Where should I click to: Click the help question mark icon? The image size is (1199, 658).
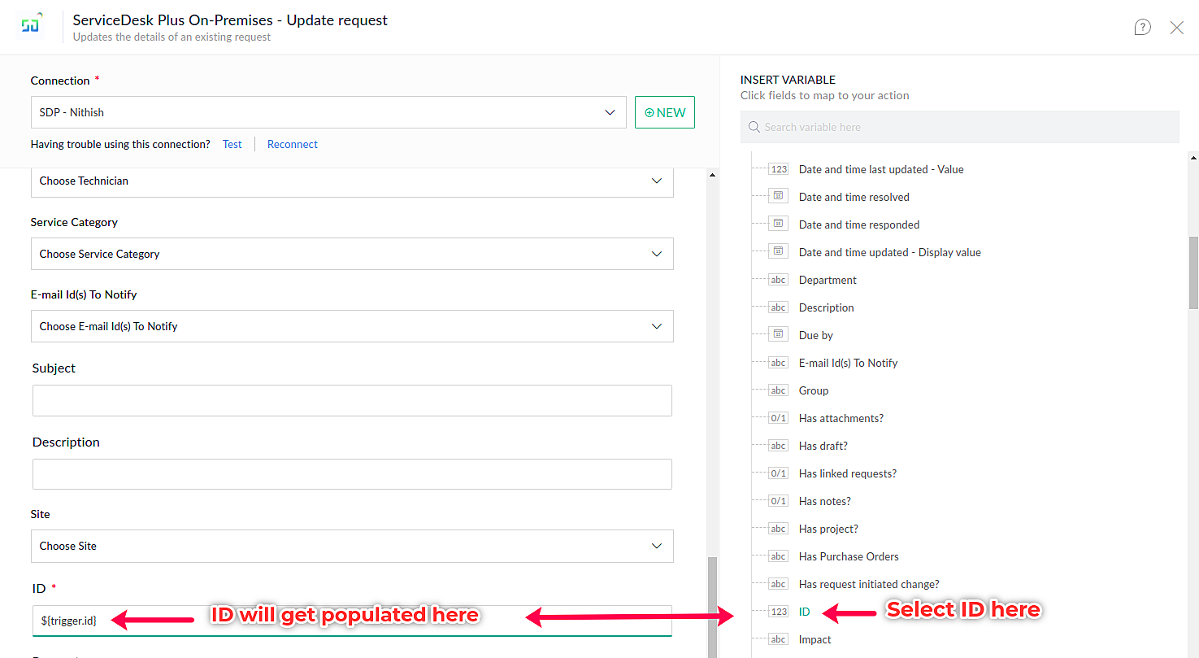coord(1142,28)
